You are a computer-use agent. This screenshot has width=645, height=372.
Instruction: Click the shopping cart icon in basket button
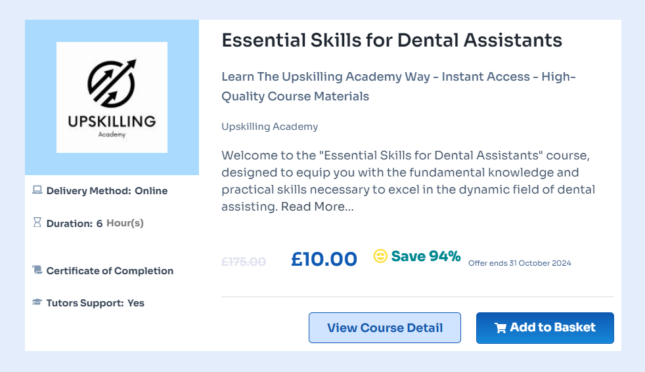coord(500,328)
